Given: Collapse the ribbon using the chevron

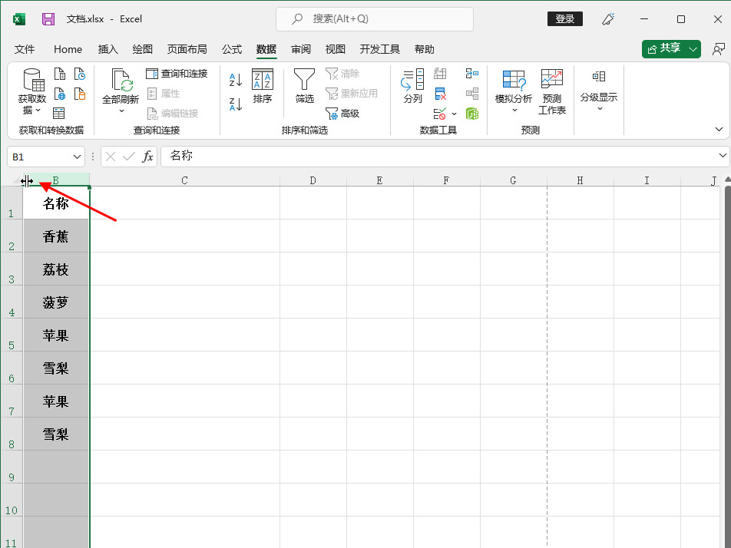Looking at the screenshot, I should (x=719, y=129).
